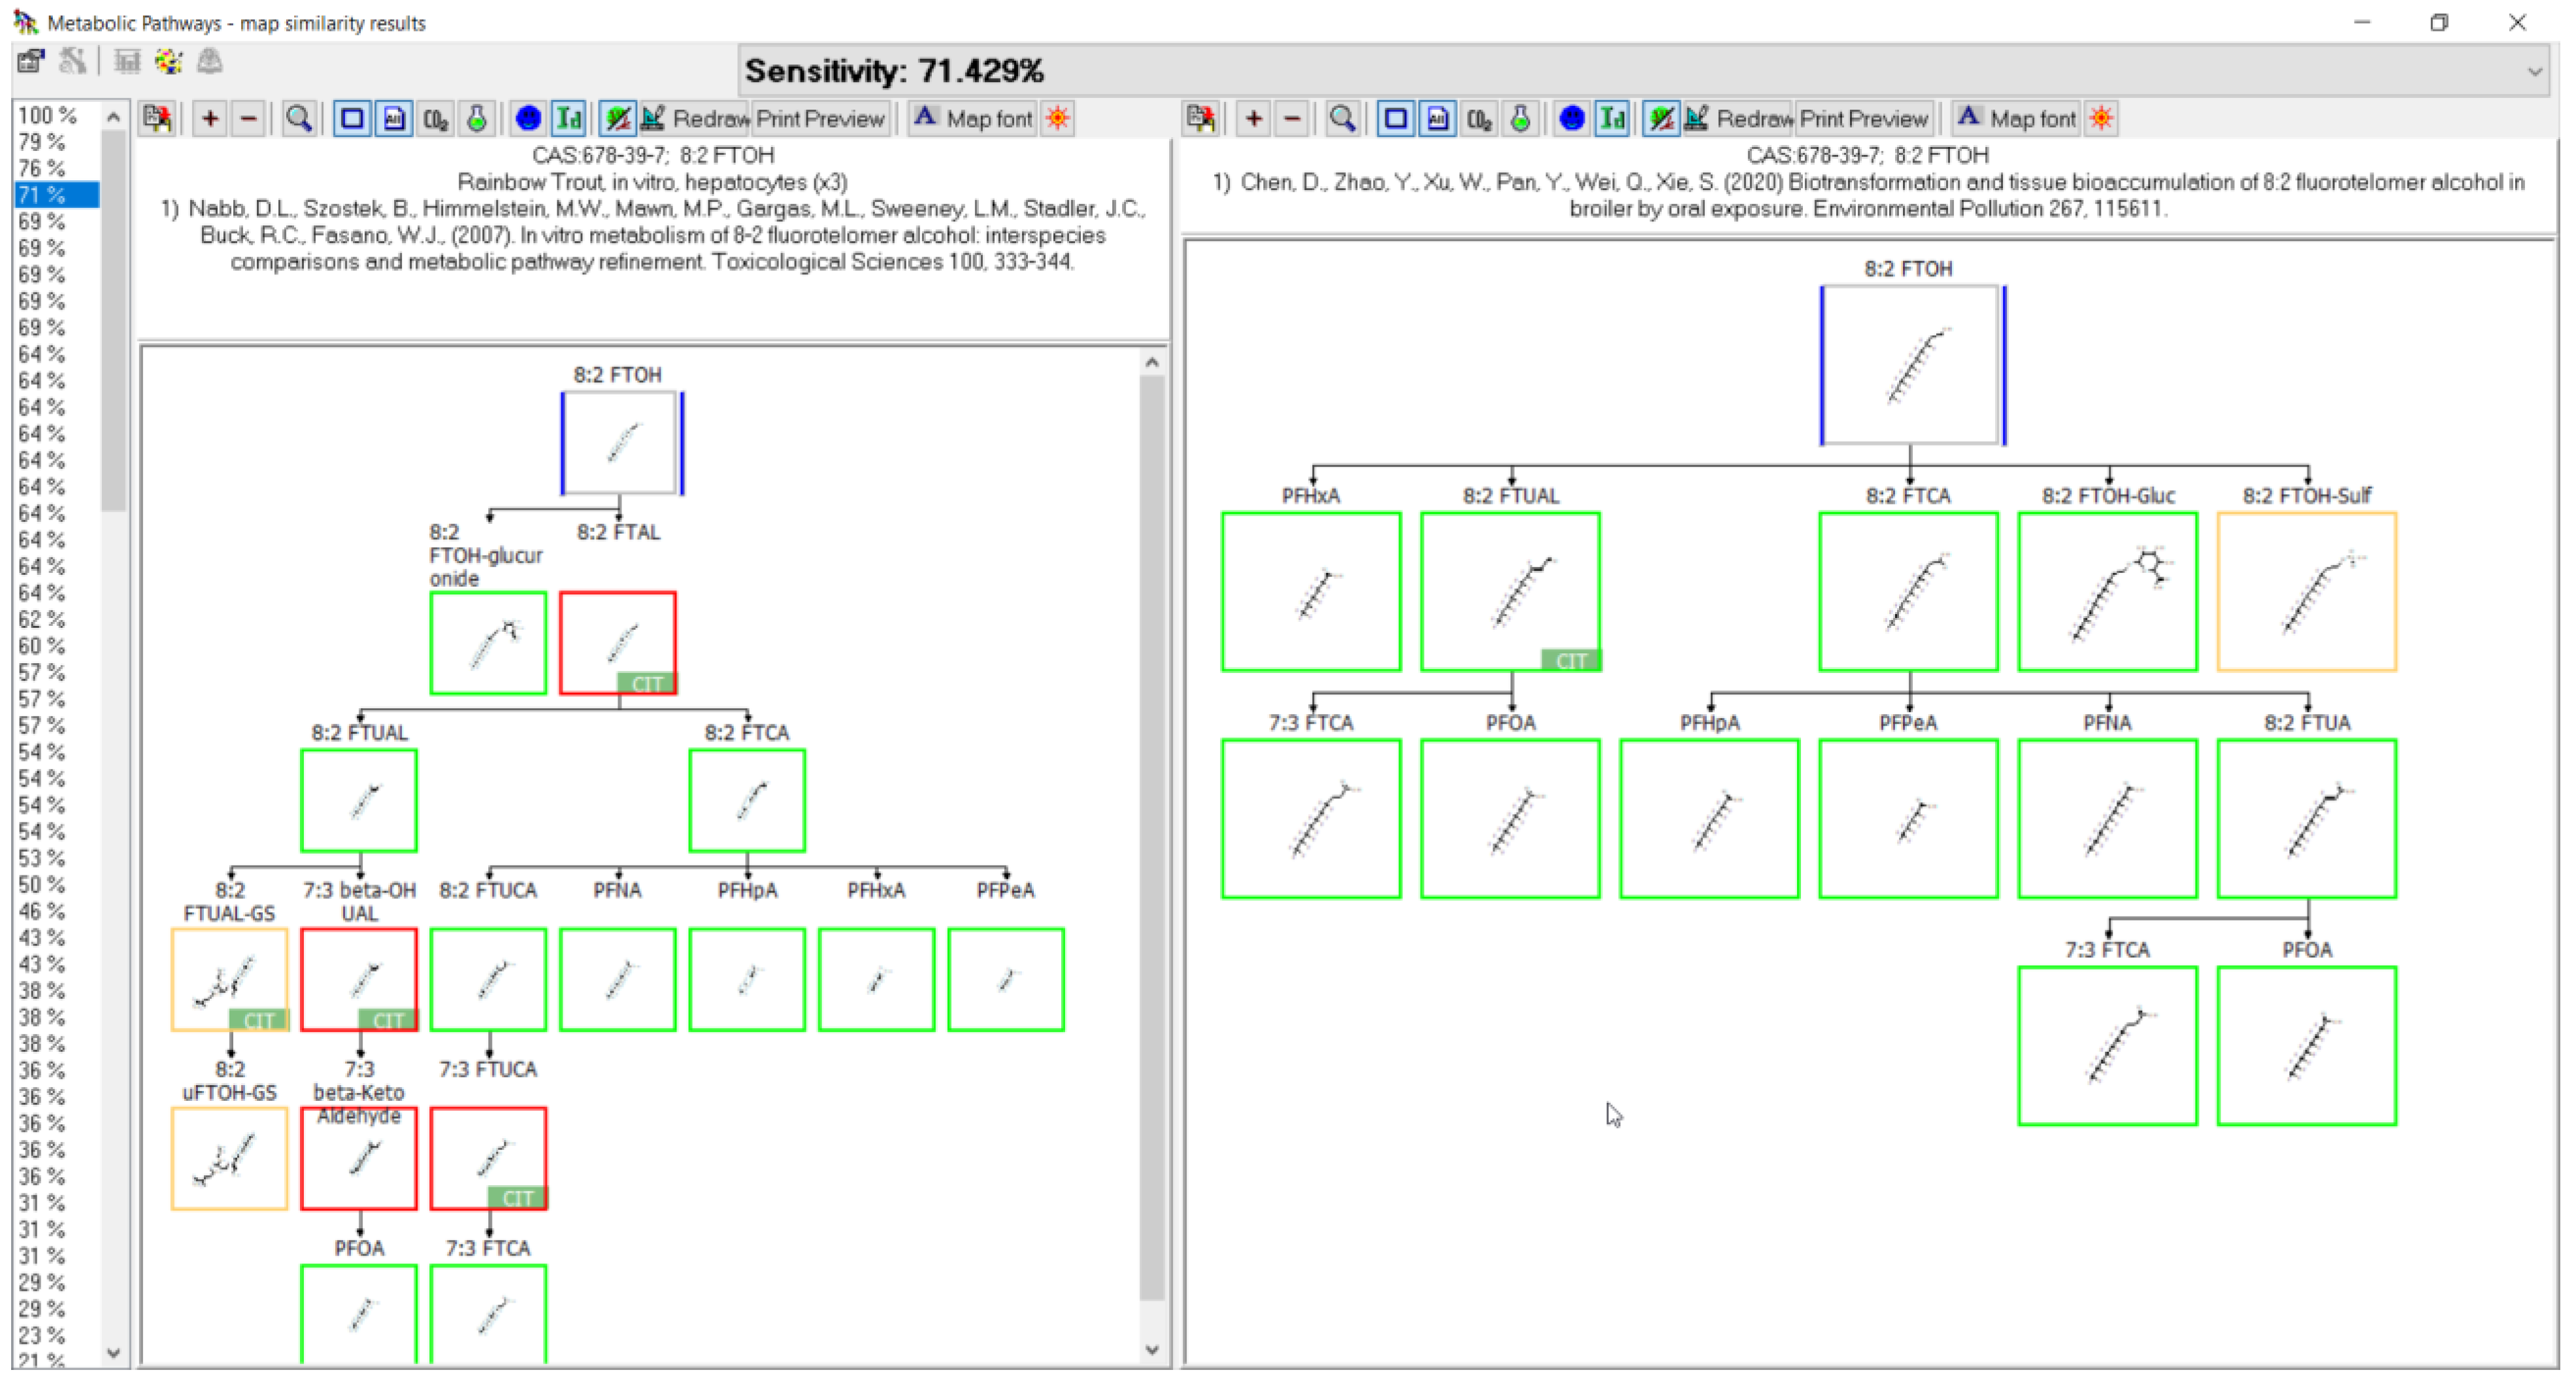Select the 79 % similarity entry
2576x1385 pixels.
click(41, 142)
